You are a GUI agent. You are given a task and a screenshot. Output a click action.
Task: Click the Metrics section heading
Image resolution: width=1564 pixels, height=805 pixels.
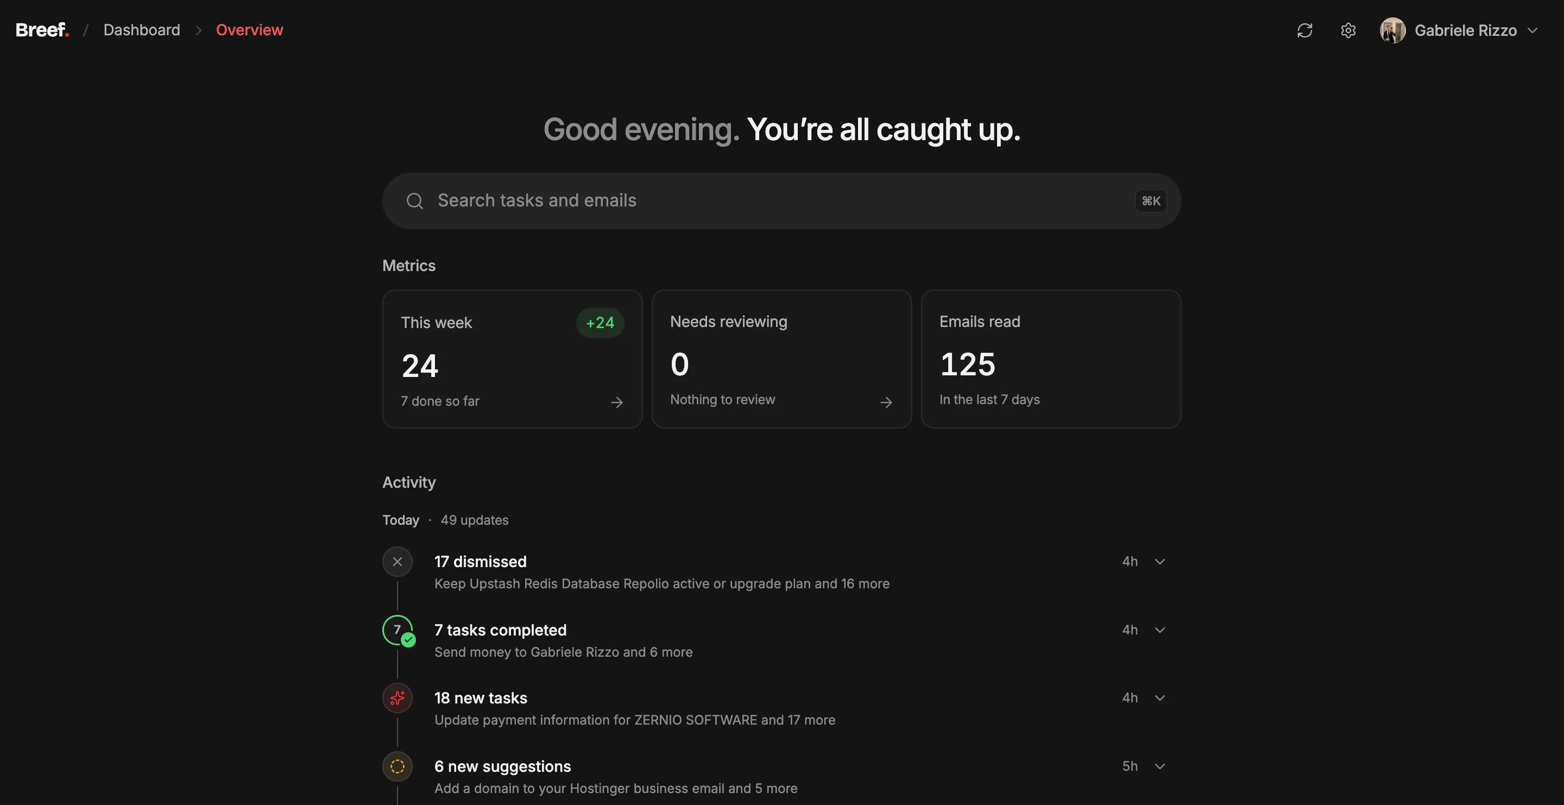tap(408, 266)
